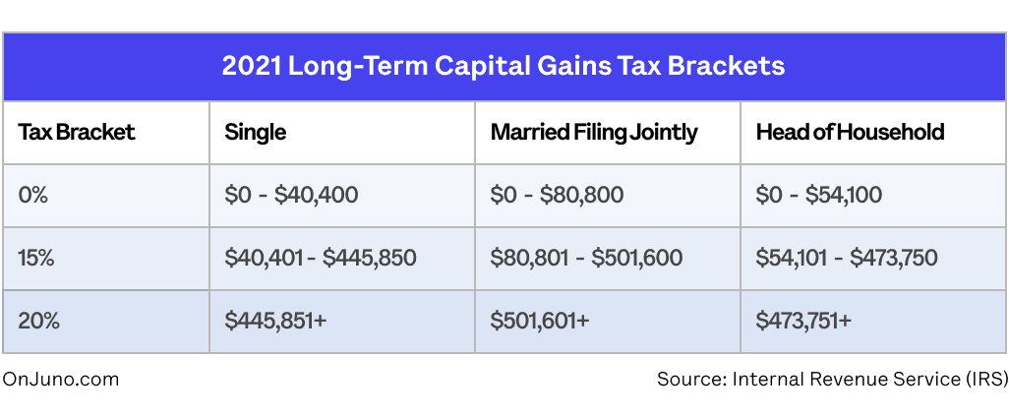1009x417 pixels.
Task: Click the 2021 Long-Term Capital Gains title
Action: click(503, 66)
